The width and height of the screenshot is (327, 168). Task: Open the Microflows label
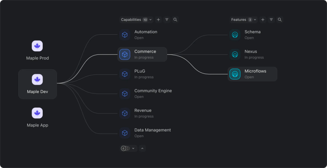pyautogui.click(x=255, y=71)
